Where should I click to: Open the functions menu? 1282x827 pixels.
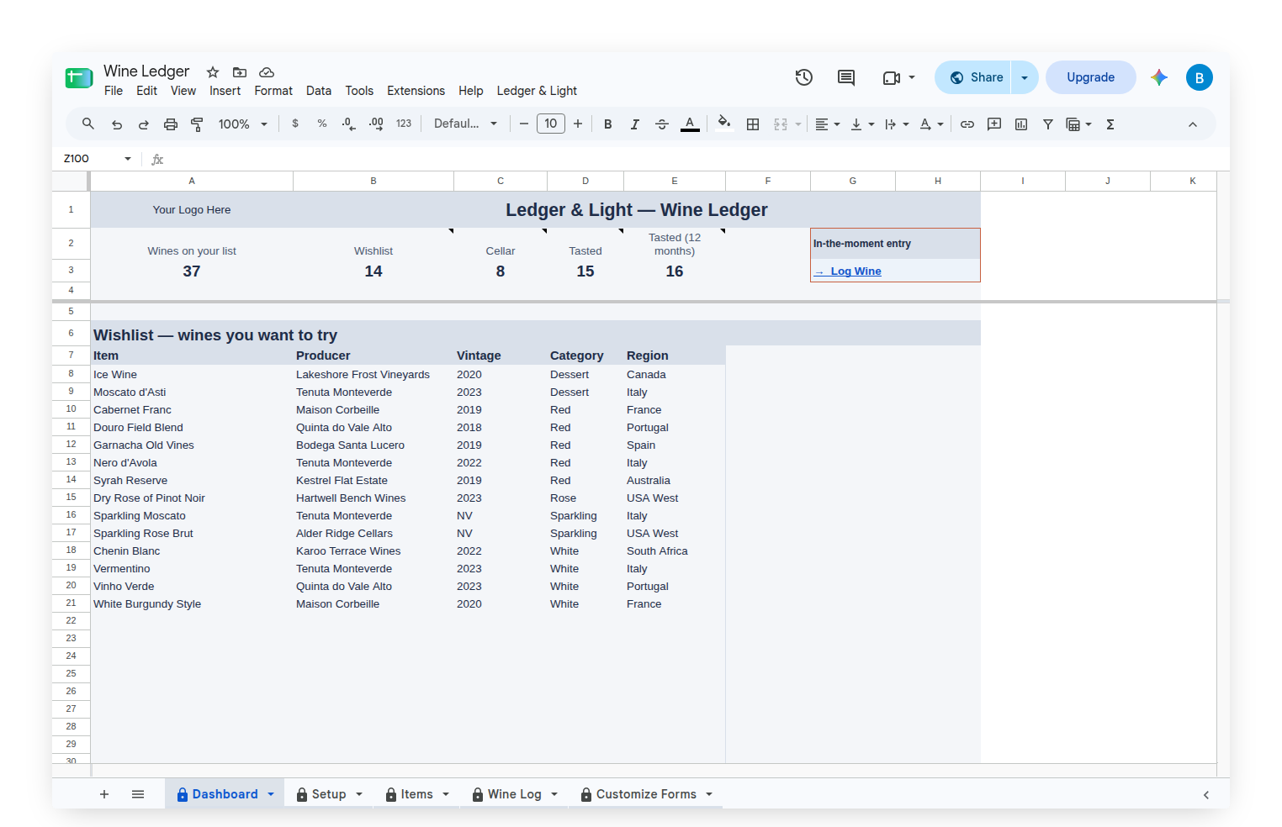coord(1110,124)
